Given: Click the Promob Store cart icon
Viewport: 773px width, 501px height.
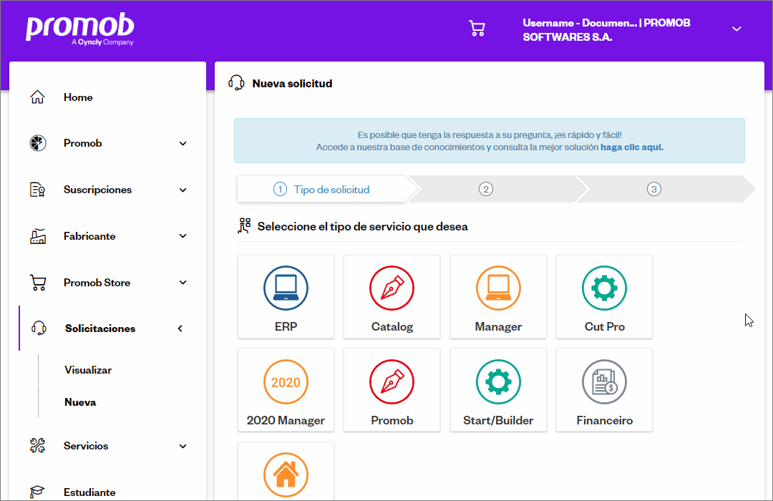Looking at the screenshot, I should tap(38, 283).
